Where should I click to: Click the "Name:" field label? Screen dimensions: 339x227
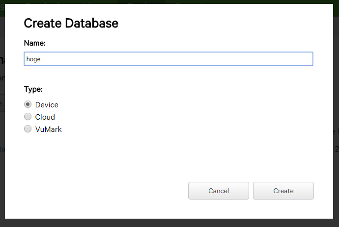[34, 43]
